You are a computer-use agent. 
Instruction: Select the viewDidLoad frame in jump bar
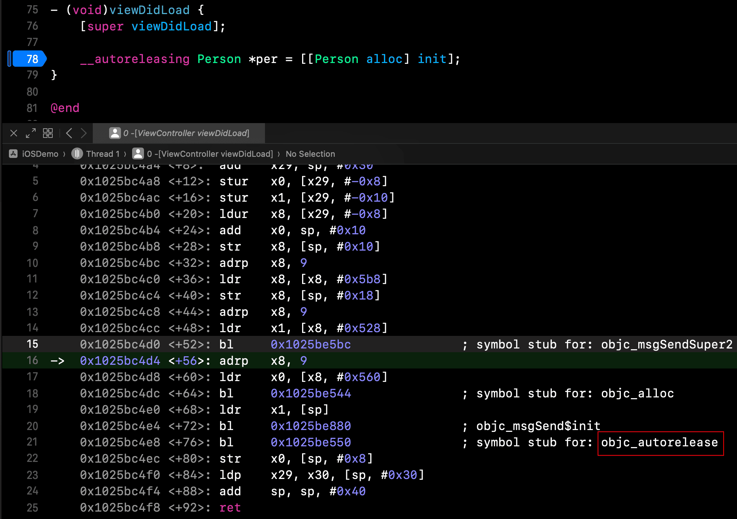(210, 154)
